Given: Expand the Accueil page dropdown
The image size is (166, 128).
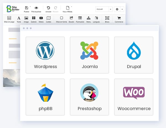Looking at the screenshot, I should pos(110,9).
